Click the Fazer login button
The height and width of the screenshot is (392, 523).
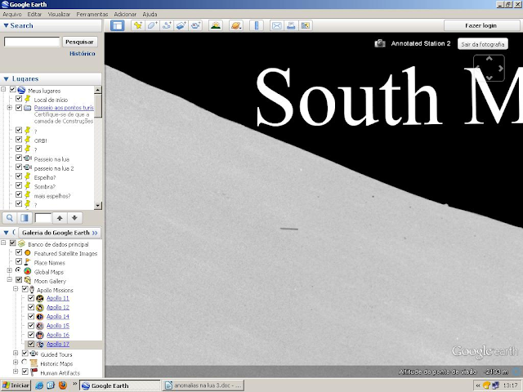[481, 25]
